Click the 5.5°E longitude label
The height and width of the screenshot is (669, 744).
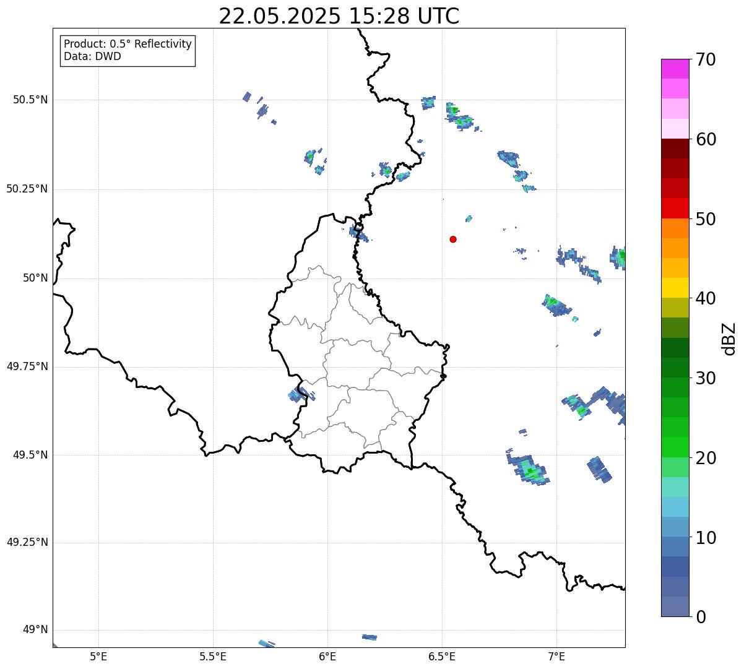[x=213, y=657]
